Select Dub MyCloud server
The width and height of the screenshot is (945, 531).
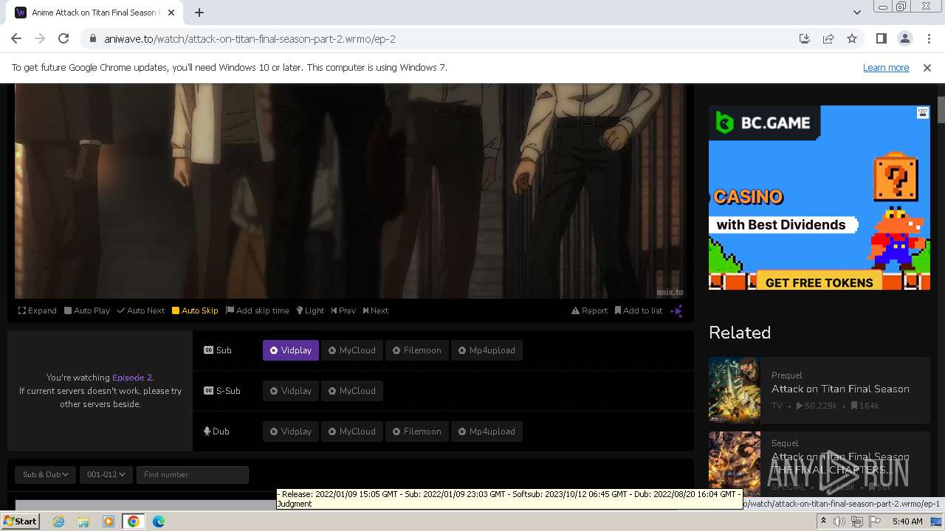coord(352,431)
